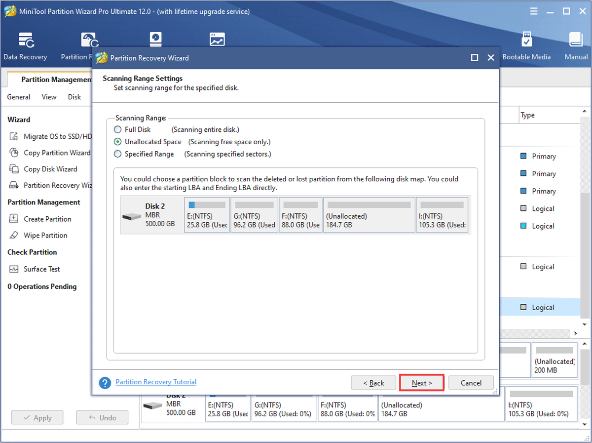Open the Data Recovery tool icon
Image resolution: width=592 pixels, height=443 pixels.
point(26,40)
